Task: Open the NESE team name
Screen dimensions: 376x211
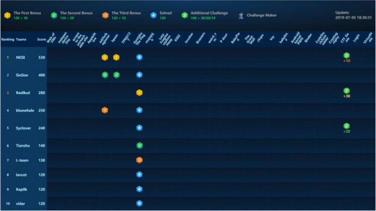Action: (20, 57)
